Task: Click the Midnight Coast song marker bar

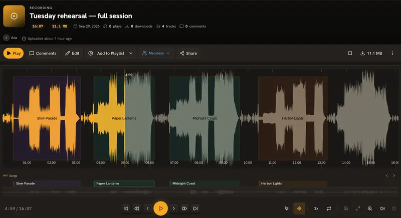Action: [x=205, y=183]
